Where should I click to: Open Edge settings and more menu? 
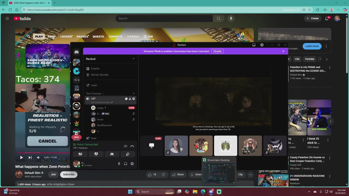pos(338,10)
